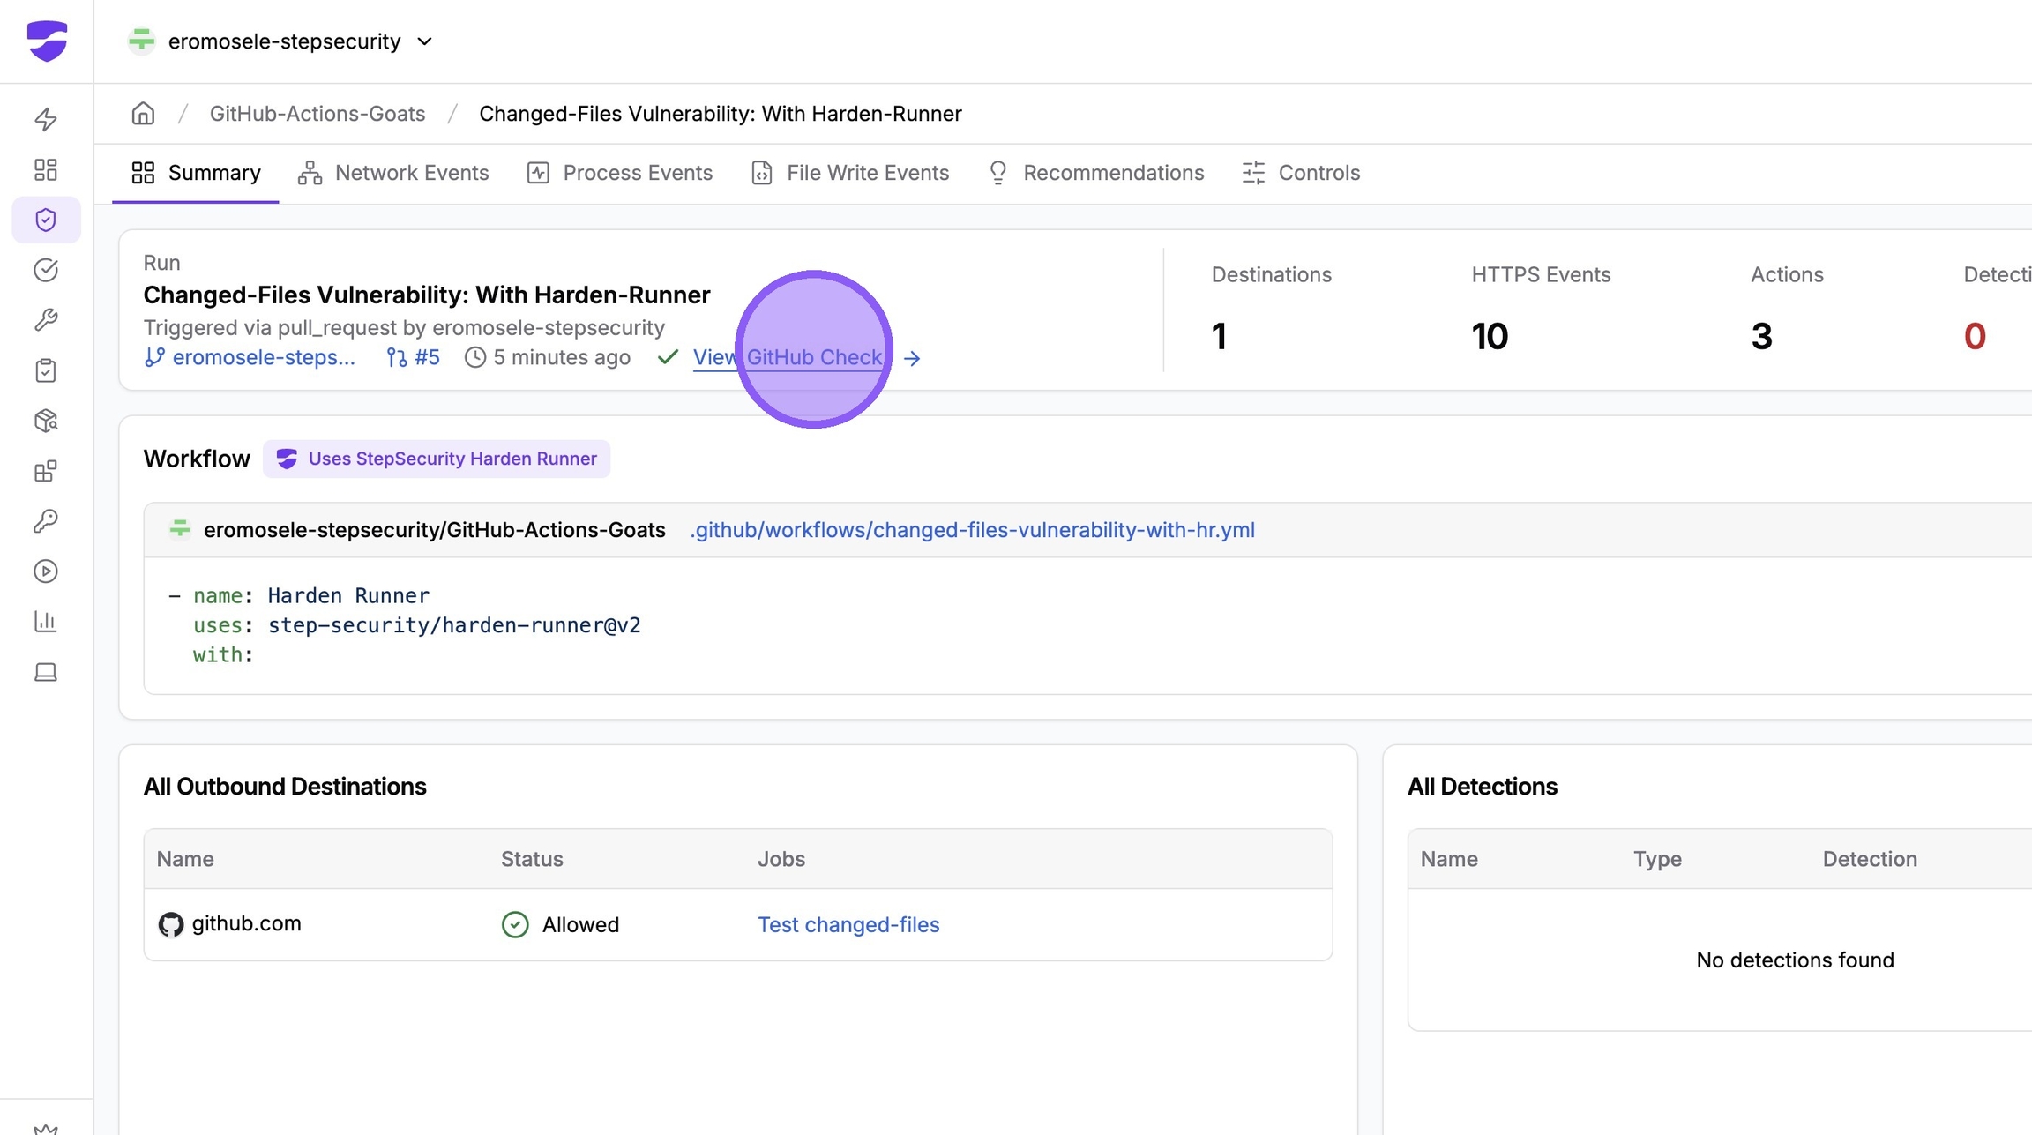Image resolution: width=2032 pixels, height=1135 pixels.
Task: Click the home breadcrumb icon
Action: 143,114
